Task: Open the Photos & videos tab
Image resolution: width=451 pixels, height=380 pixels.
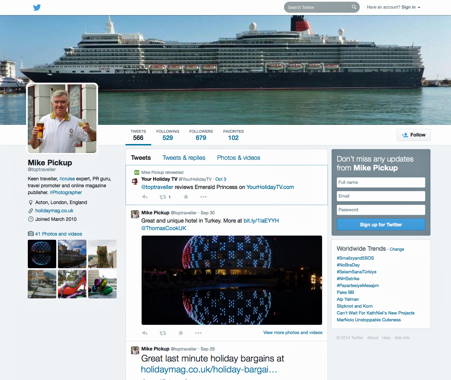Action: coord(238,158)
